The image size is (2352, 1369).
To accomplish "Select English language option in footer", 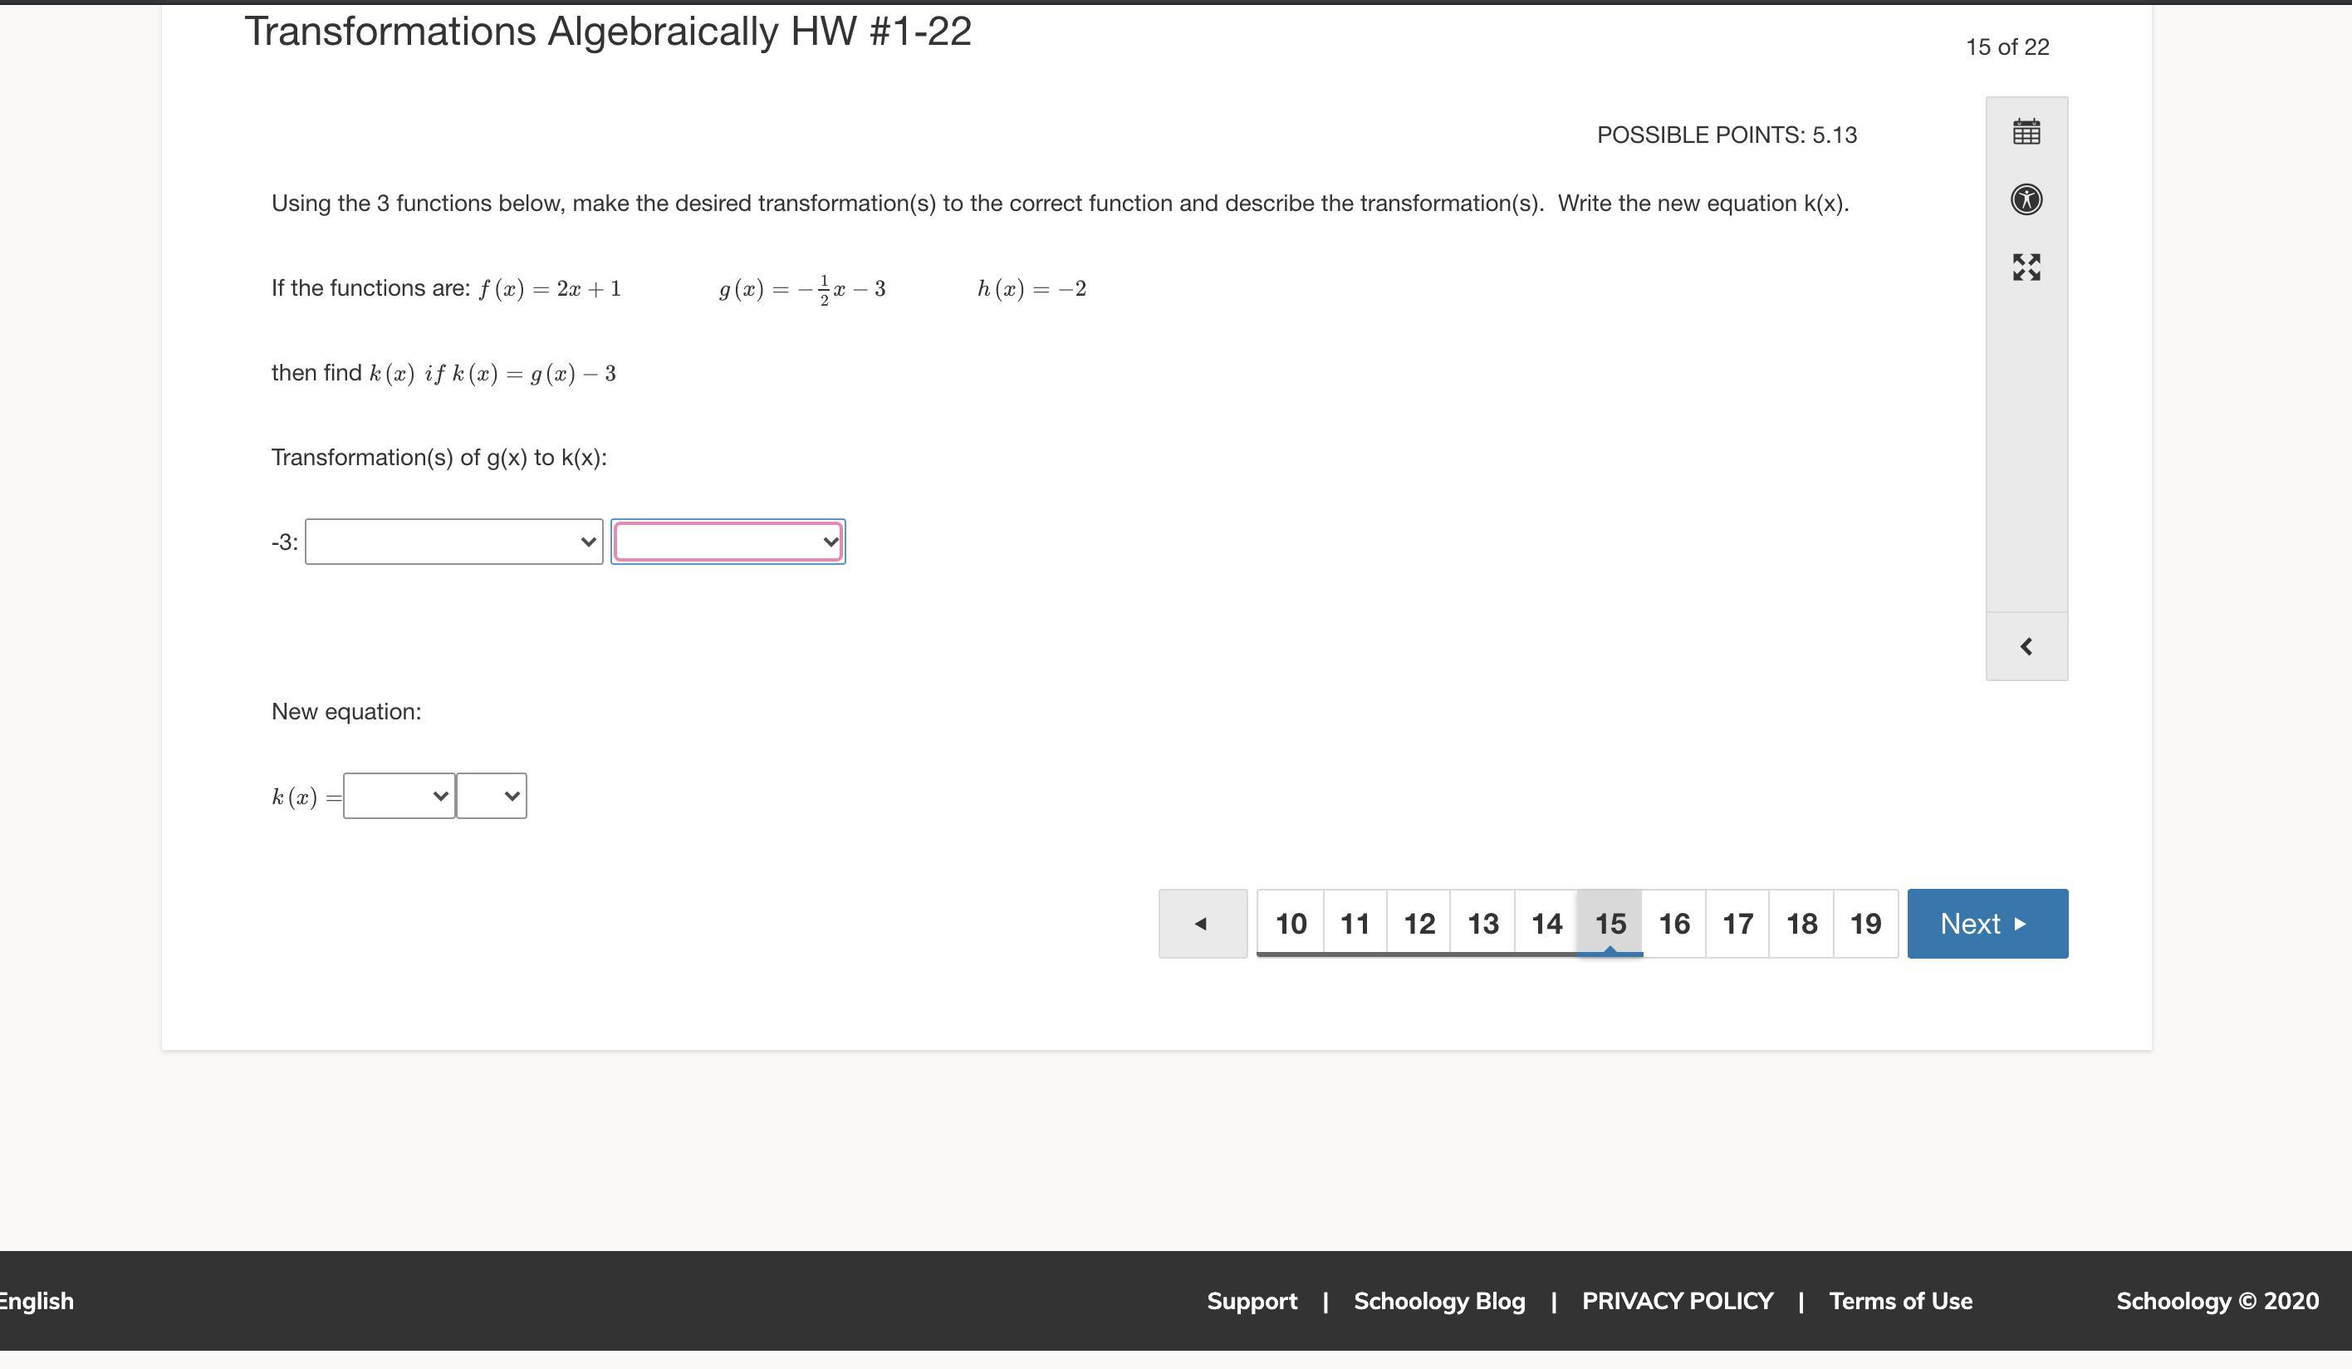I will click(36, 1301).
